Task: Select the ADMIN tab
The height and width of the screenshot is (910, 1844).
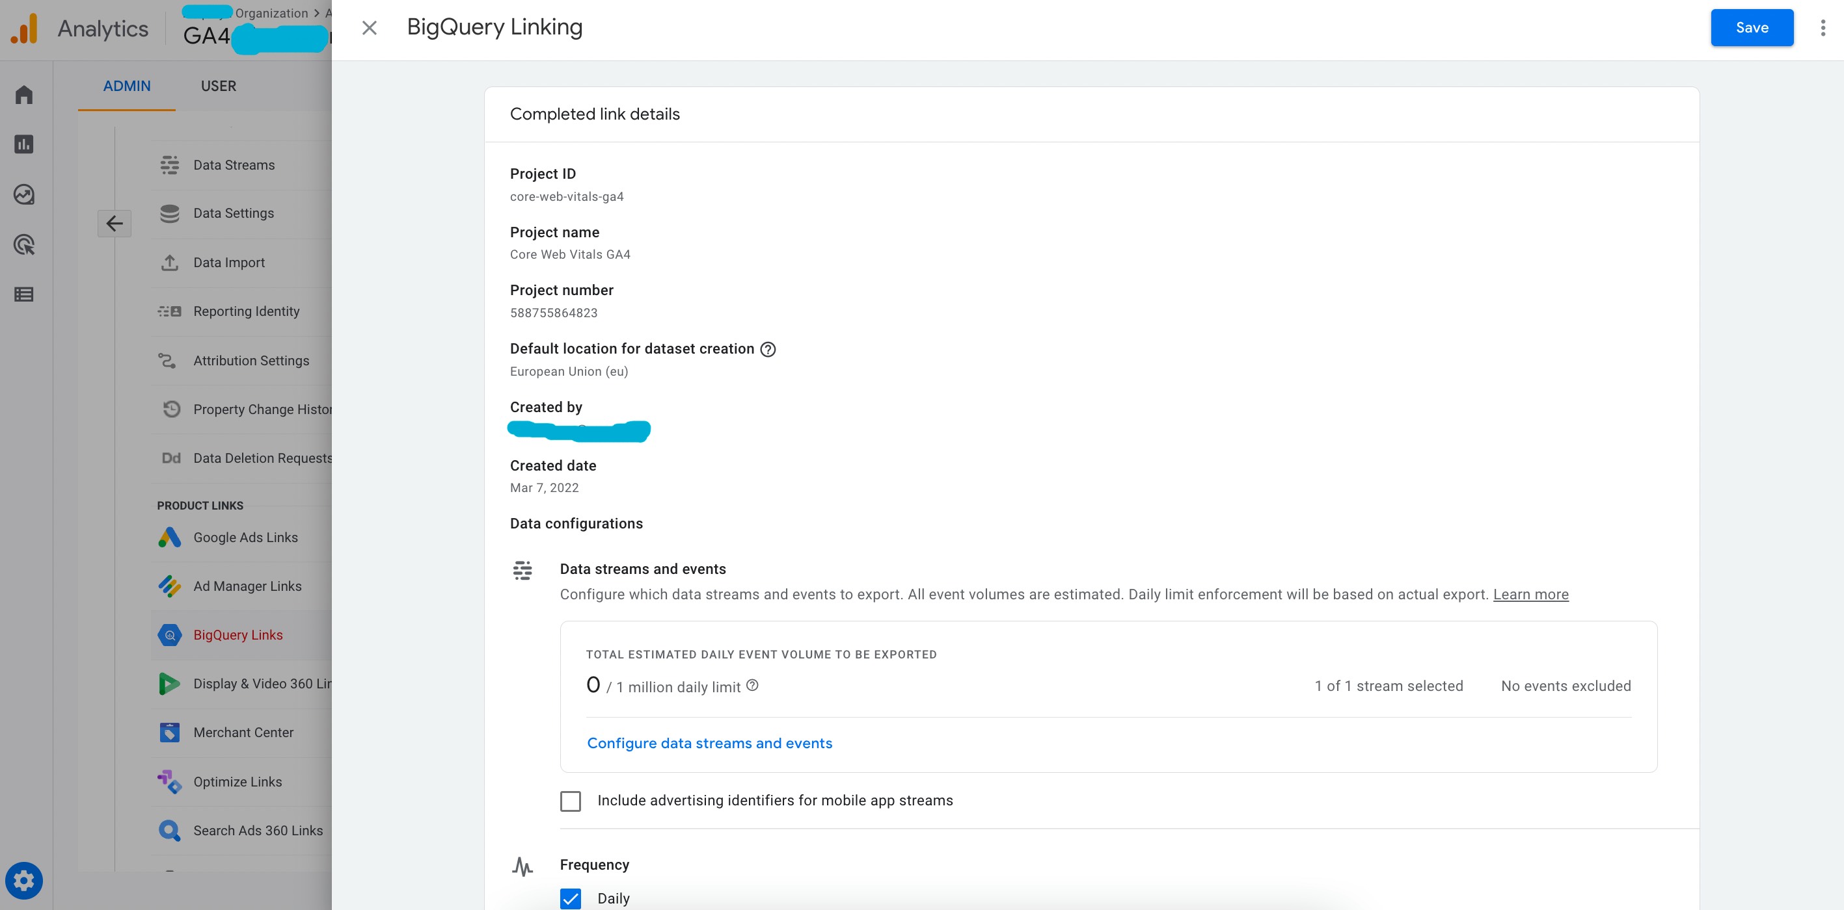Action: [x=127, y=86]
